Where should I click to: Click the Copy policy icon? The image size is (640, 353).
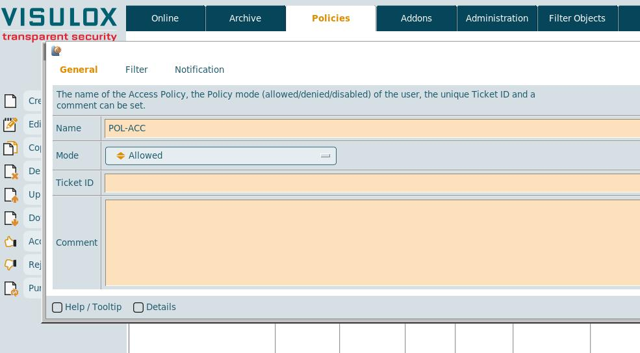click(10, 148)
